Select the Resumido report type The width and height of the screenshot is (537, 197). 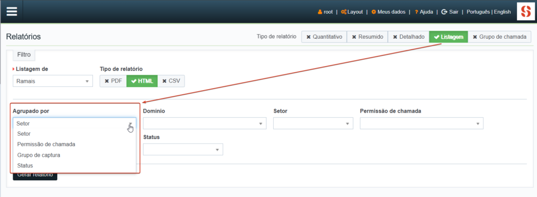coord(367,37)
